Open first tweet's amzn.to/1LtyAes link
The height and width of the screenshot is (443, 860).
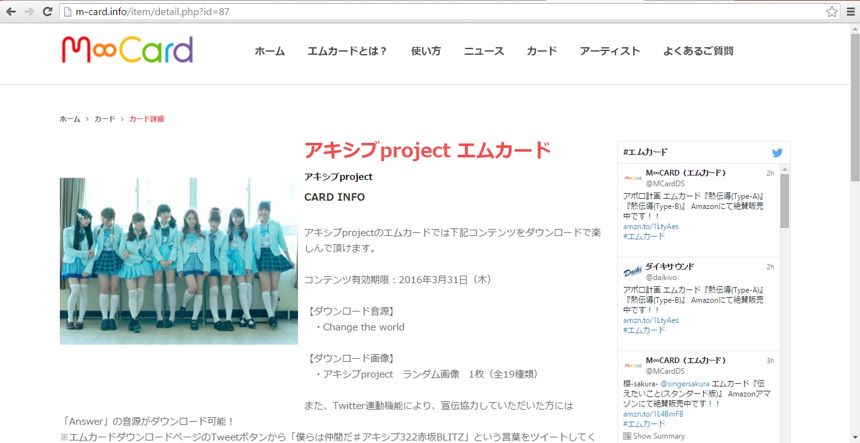coord(651,227)
